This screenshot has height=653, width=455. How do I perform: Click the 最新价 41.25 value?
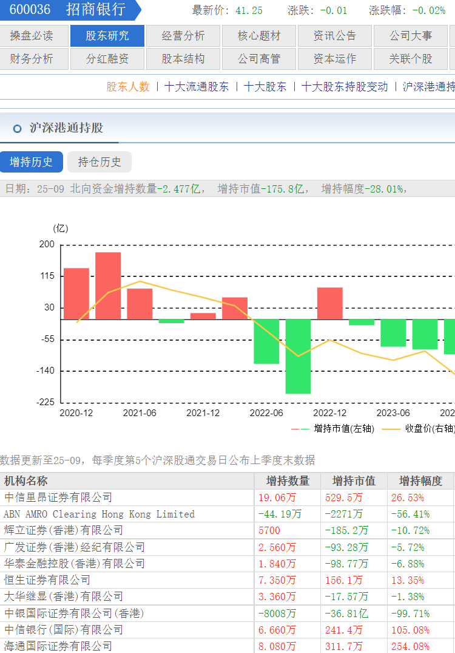(x=249, y=10)
